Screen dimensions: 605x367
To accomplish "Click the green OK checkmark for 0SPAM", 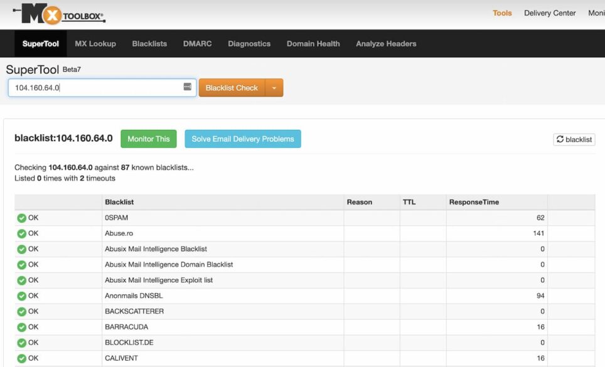I will [22, 218].
